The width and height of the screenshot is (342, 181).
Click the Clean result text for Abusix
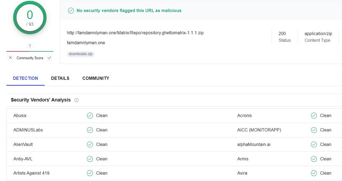click(x=102, y=116)
